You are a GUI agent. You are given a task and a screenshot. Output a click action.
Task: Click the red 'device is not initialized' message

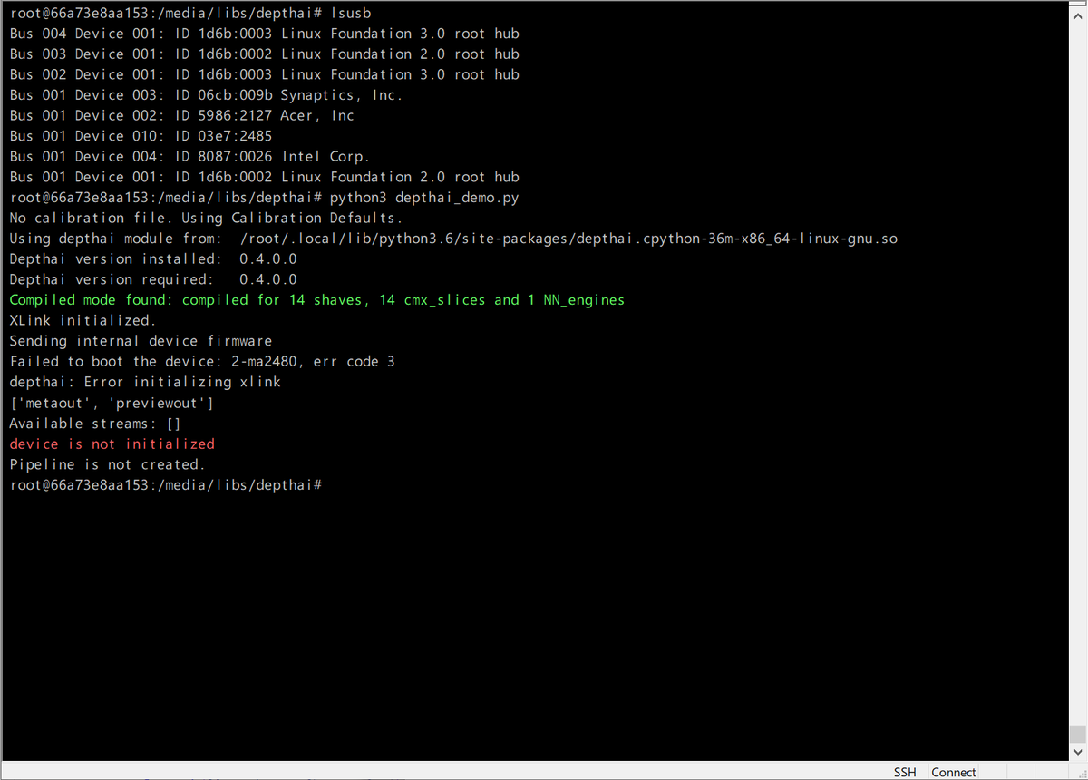point(112,444)
